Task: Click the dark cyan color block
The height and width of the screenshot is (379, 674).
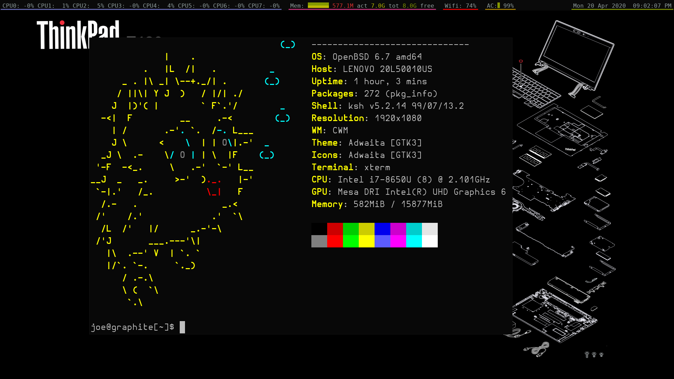Action: pos(414,229)
